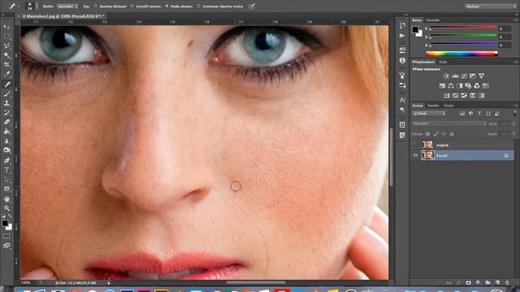Open the tool preset picker arrow
520x292 pixels.
(18, 6)
